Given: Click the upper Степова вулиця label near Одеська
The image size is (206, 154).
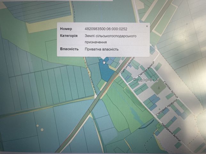Looking at the screenshot, I should click(x=146, y=70).
